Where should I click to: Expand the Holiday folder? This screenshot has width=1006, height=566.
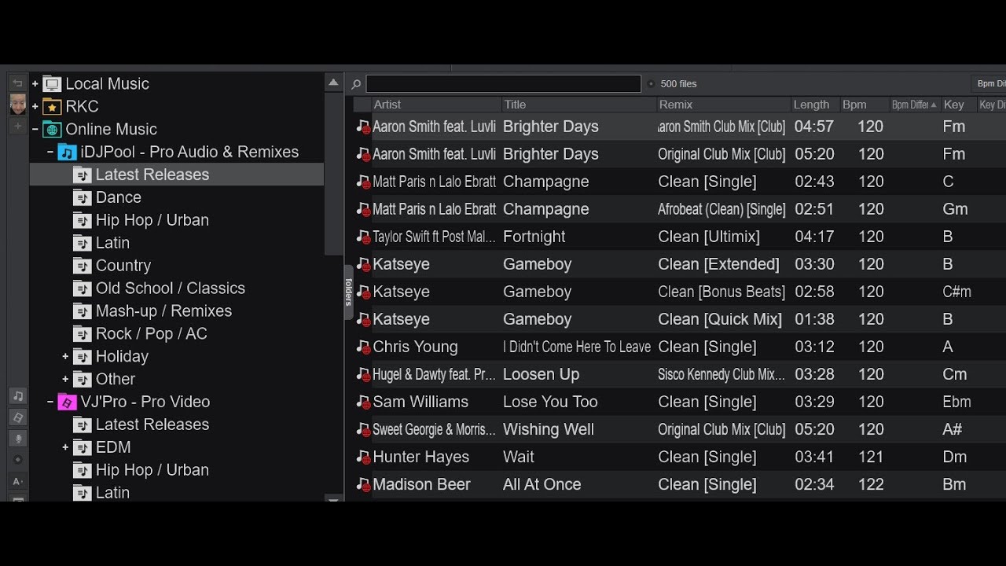click(x=65, y=356)
